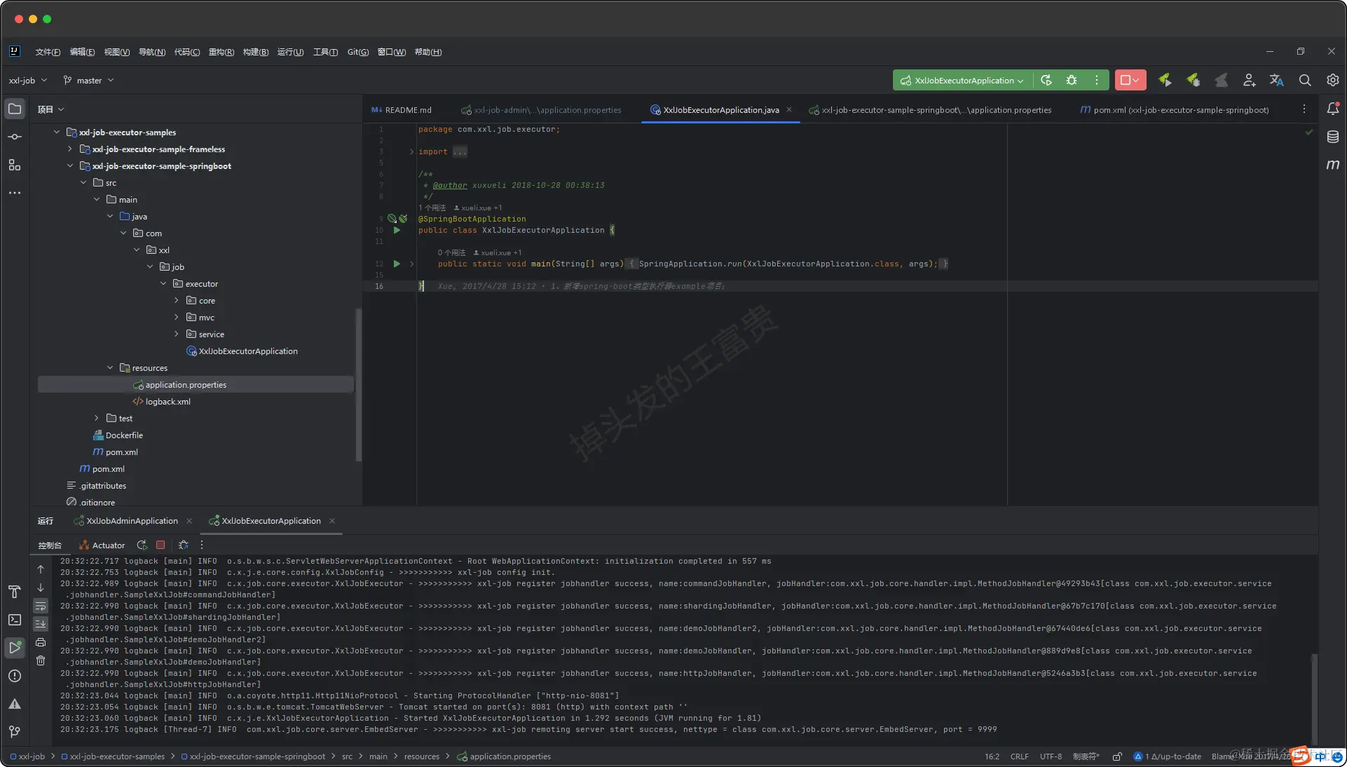1347x767 pixels.
Task: Toggle soft-wrap in run console
Action: point(41,606)
